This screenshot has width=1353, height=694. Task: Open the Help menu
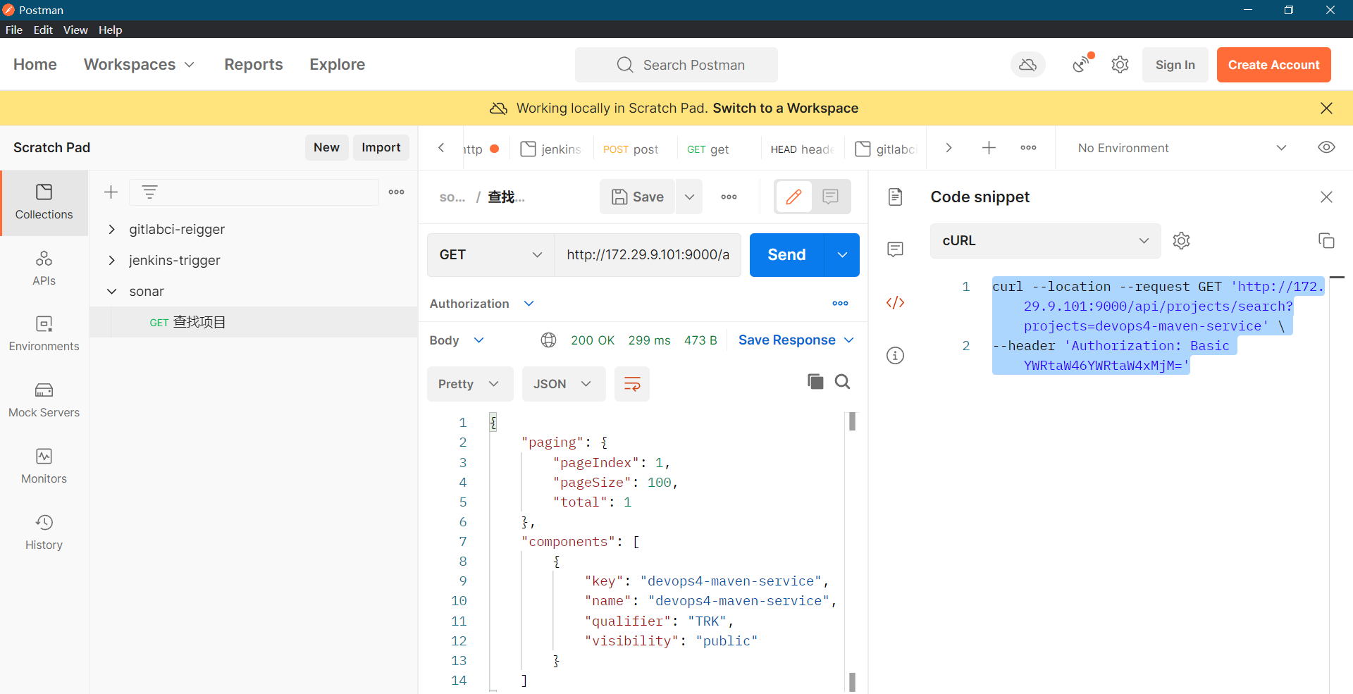pyautogui.click(x=110, y=30)
